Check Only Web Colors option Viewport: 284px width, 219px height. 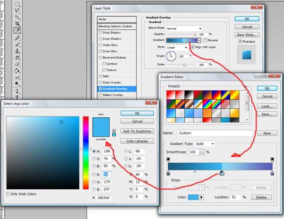pyautogui.click(x=8, y=194)
